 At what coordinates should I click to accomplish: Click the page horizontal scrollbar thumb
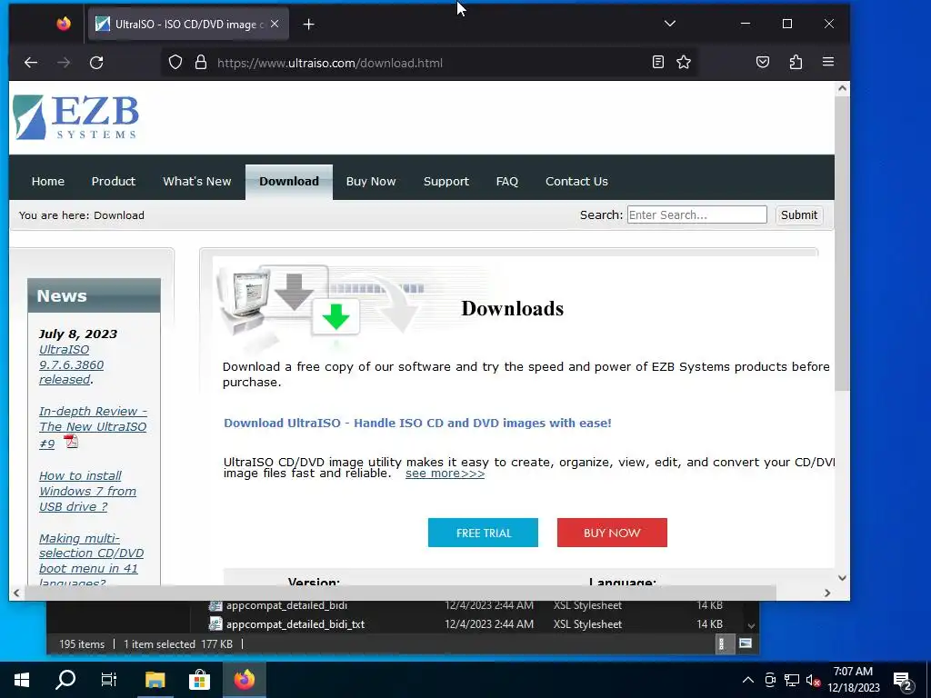point(400,593)
